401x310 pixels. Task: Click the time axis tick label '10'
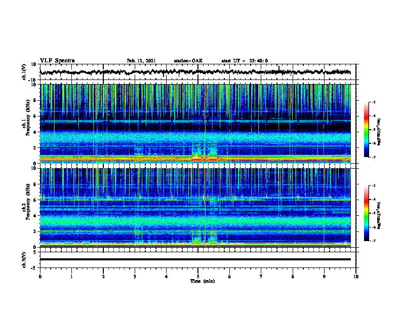point(356,277)
